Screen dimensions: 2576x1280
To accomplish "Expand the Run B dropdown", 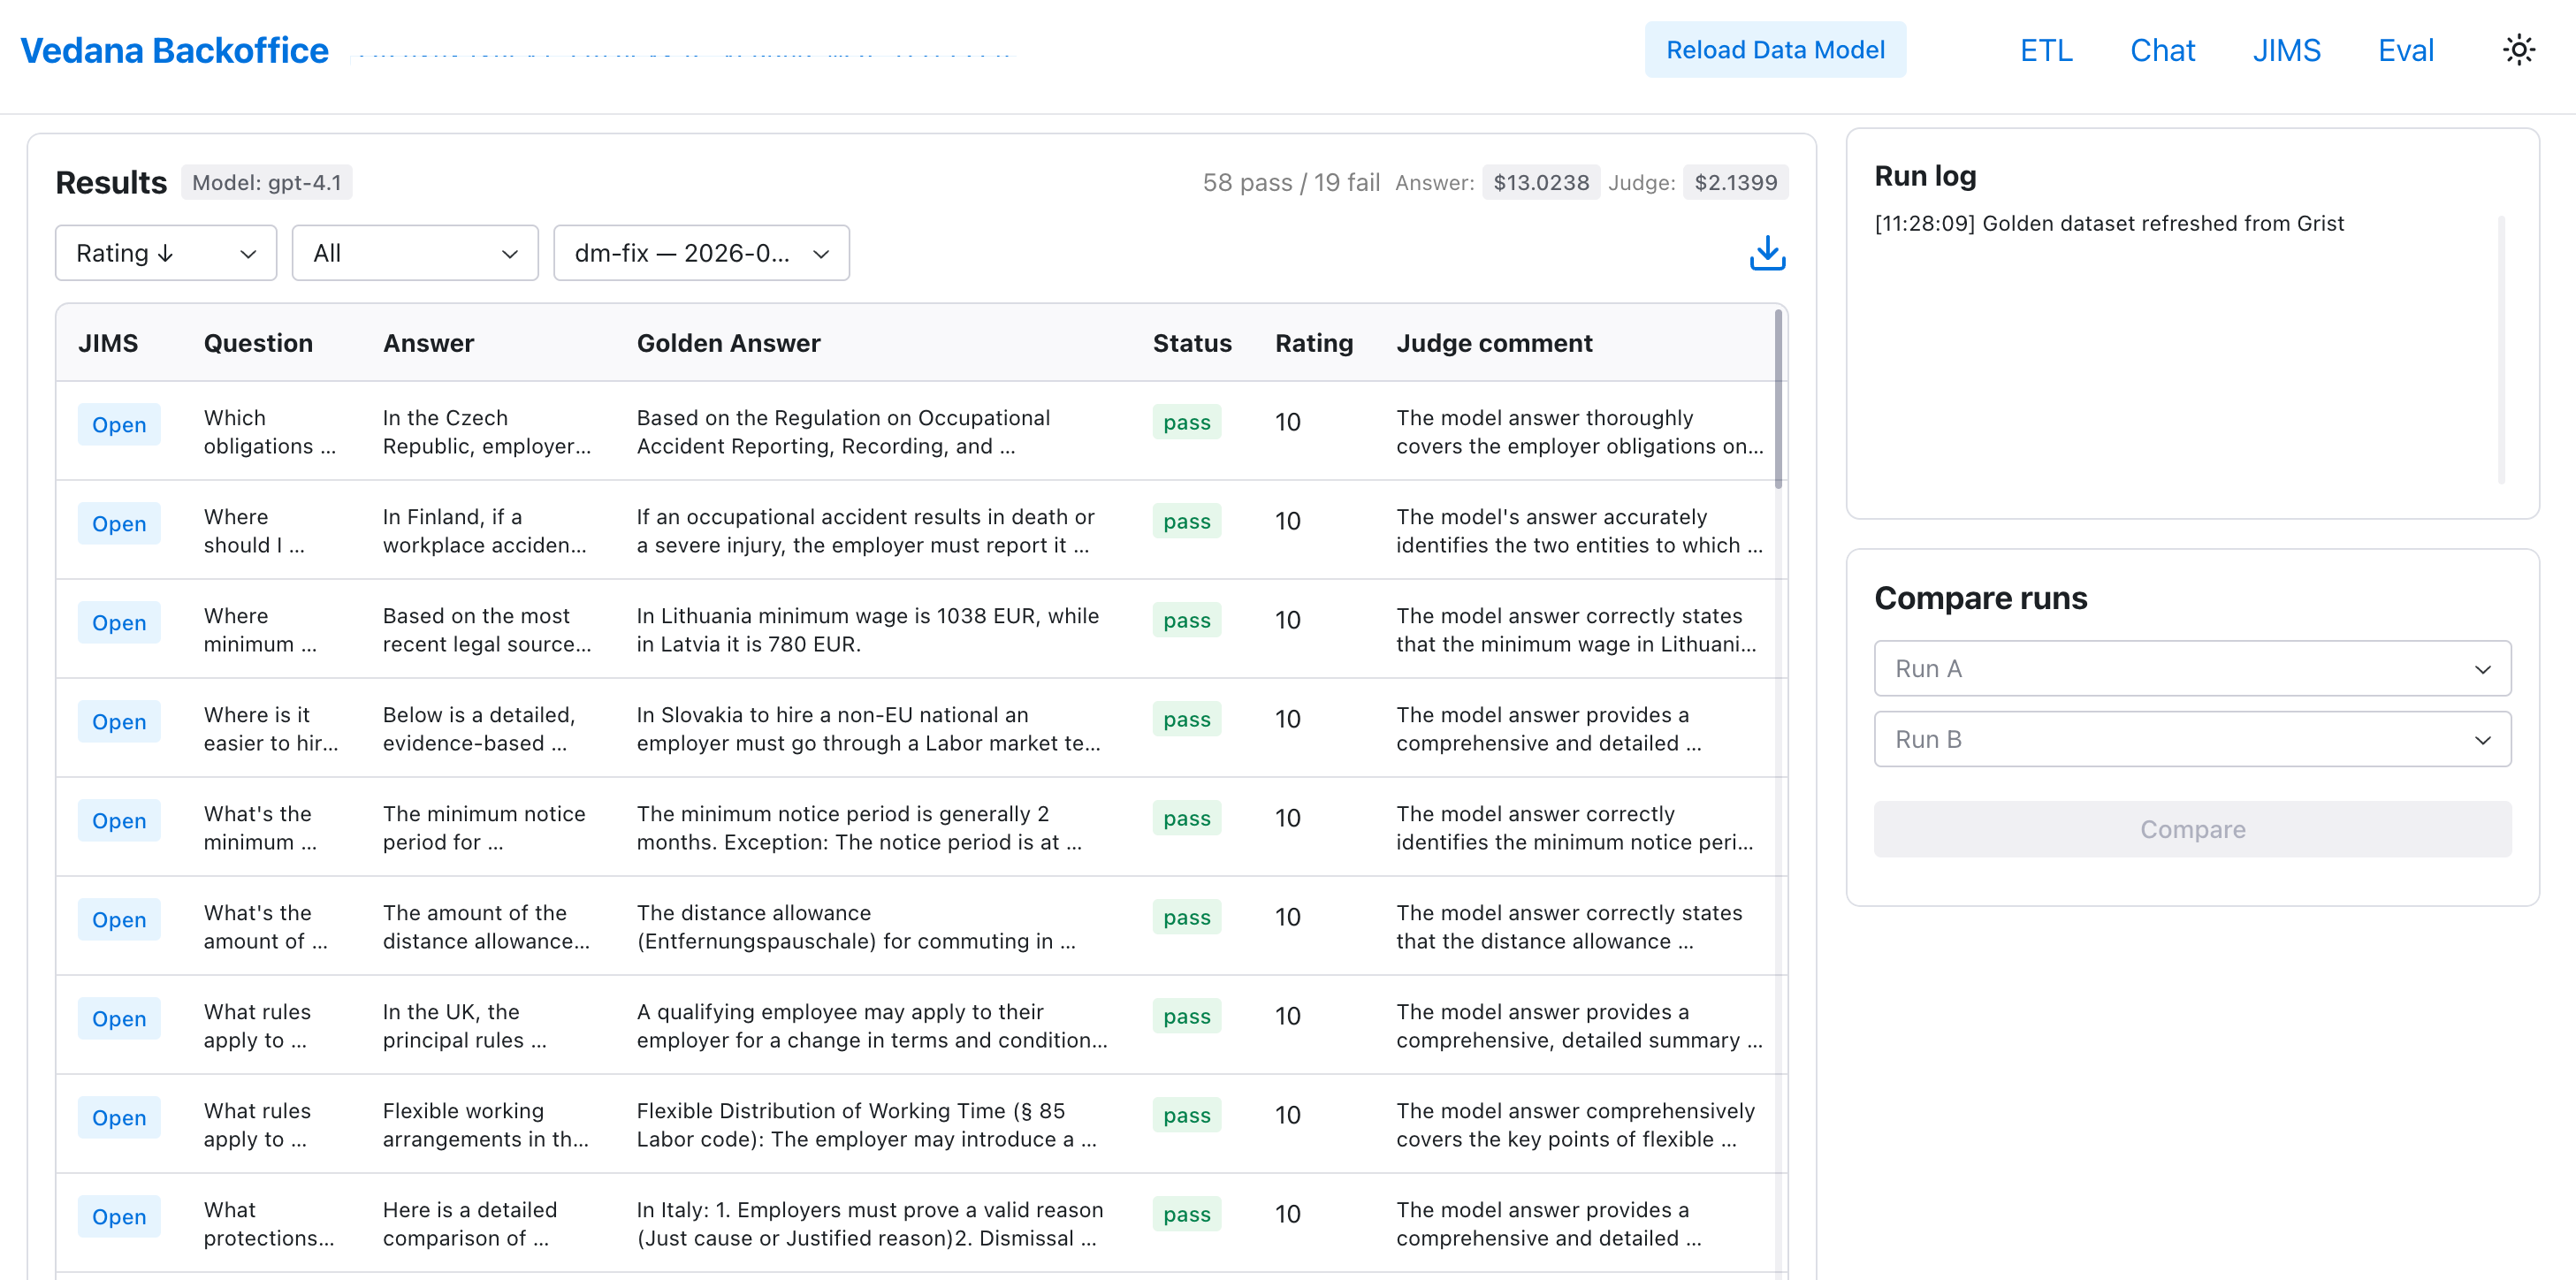I will click(2192, 739).
